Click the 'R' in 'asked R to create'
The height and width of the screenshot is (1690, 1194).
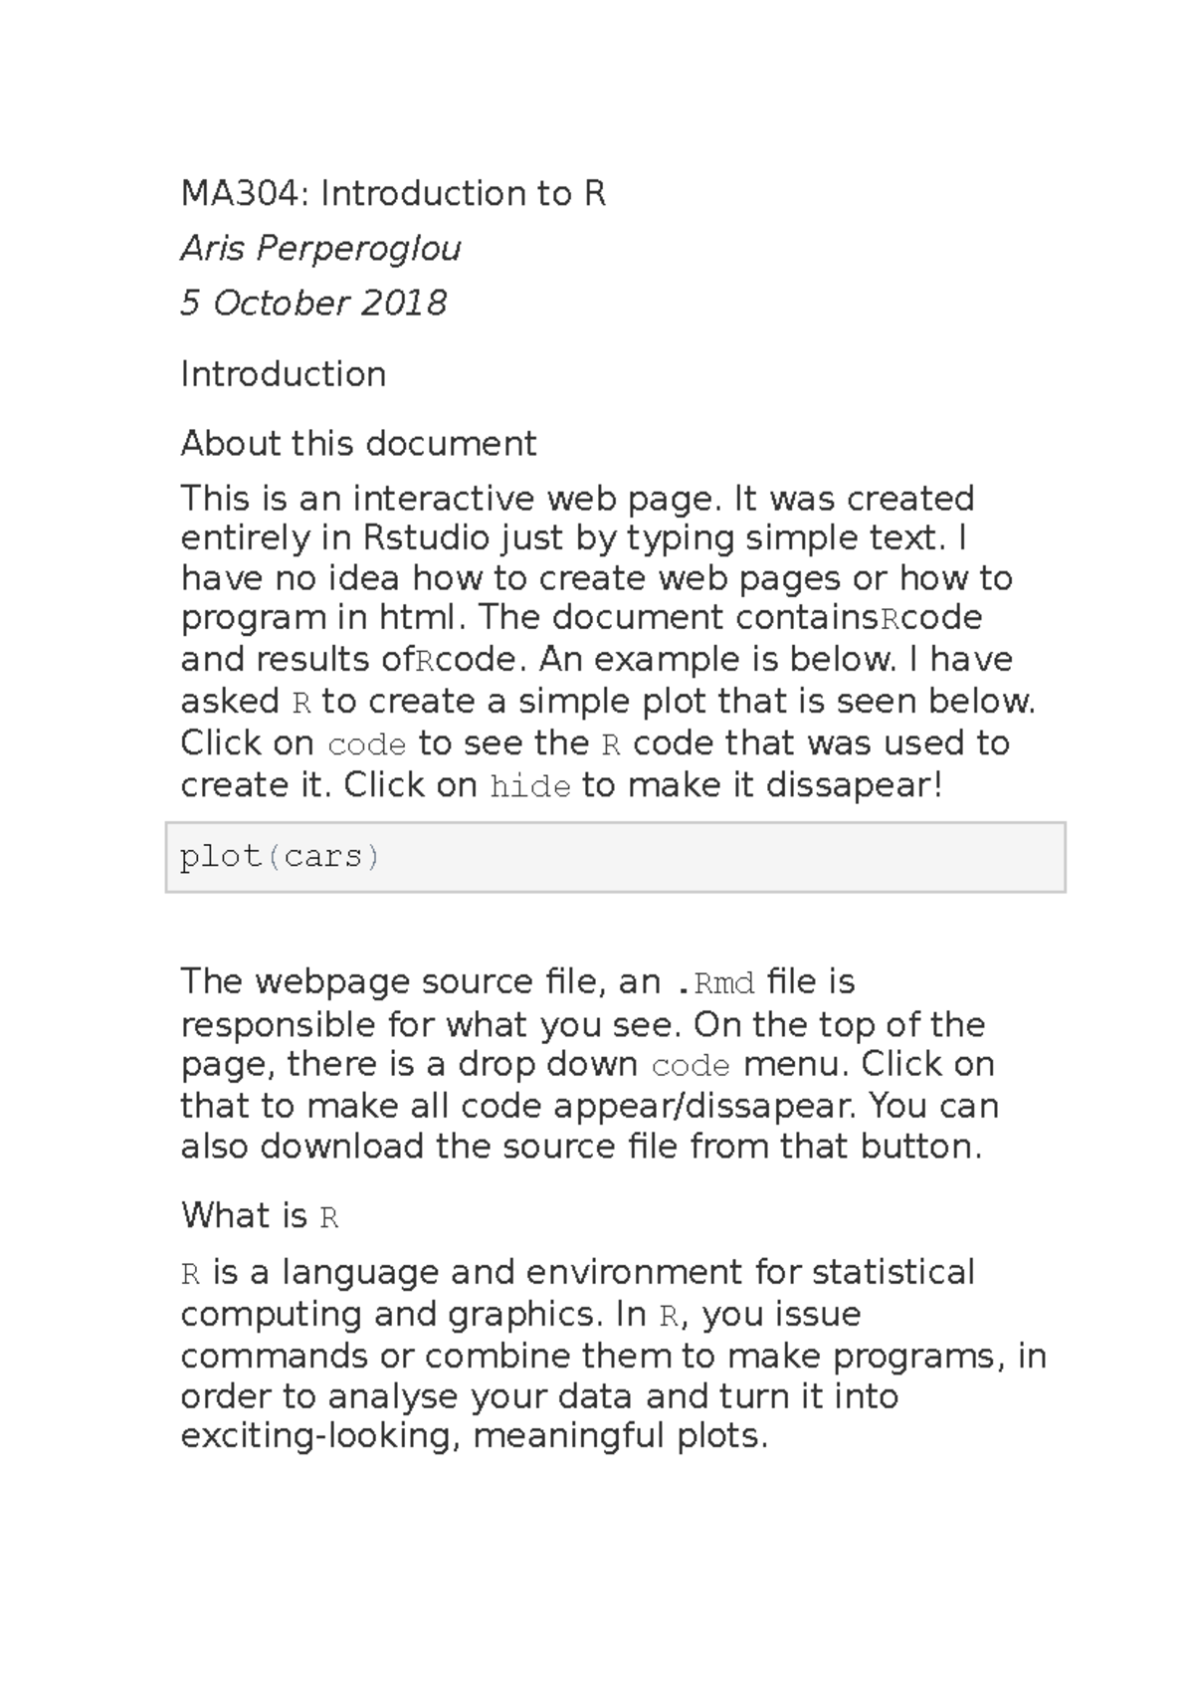(301, 703)
